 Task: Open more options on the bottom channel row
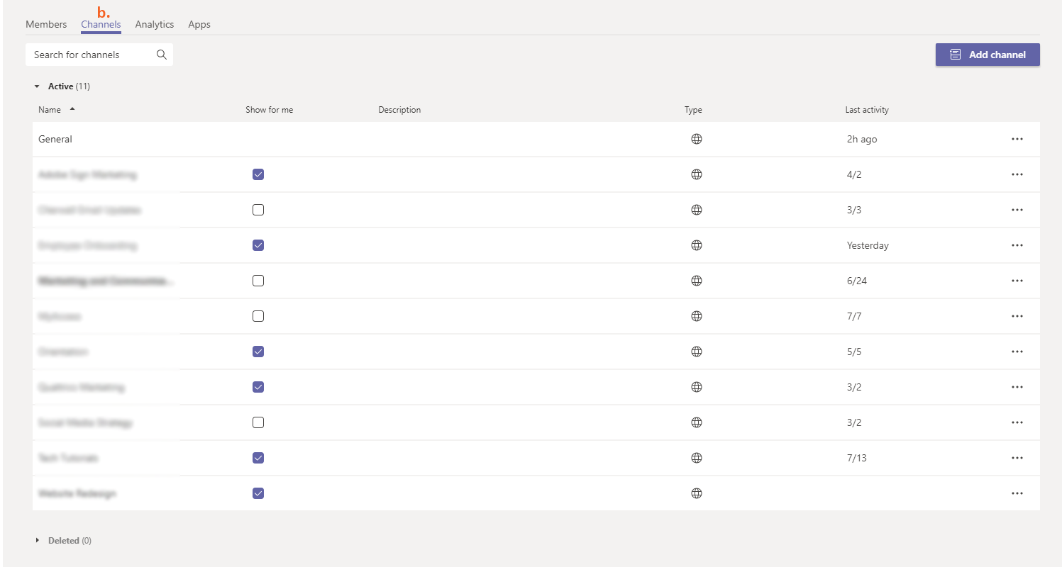[1017, 493]
